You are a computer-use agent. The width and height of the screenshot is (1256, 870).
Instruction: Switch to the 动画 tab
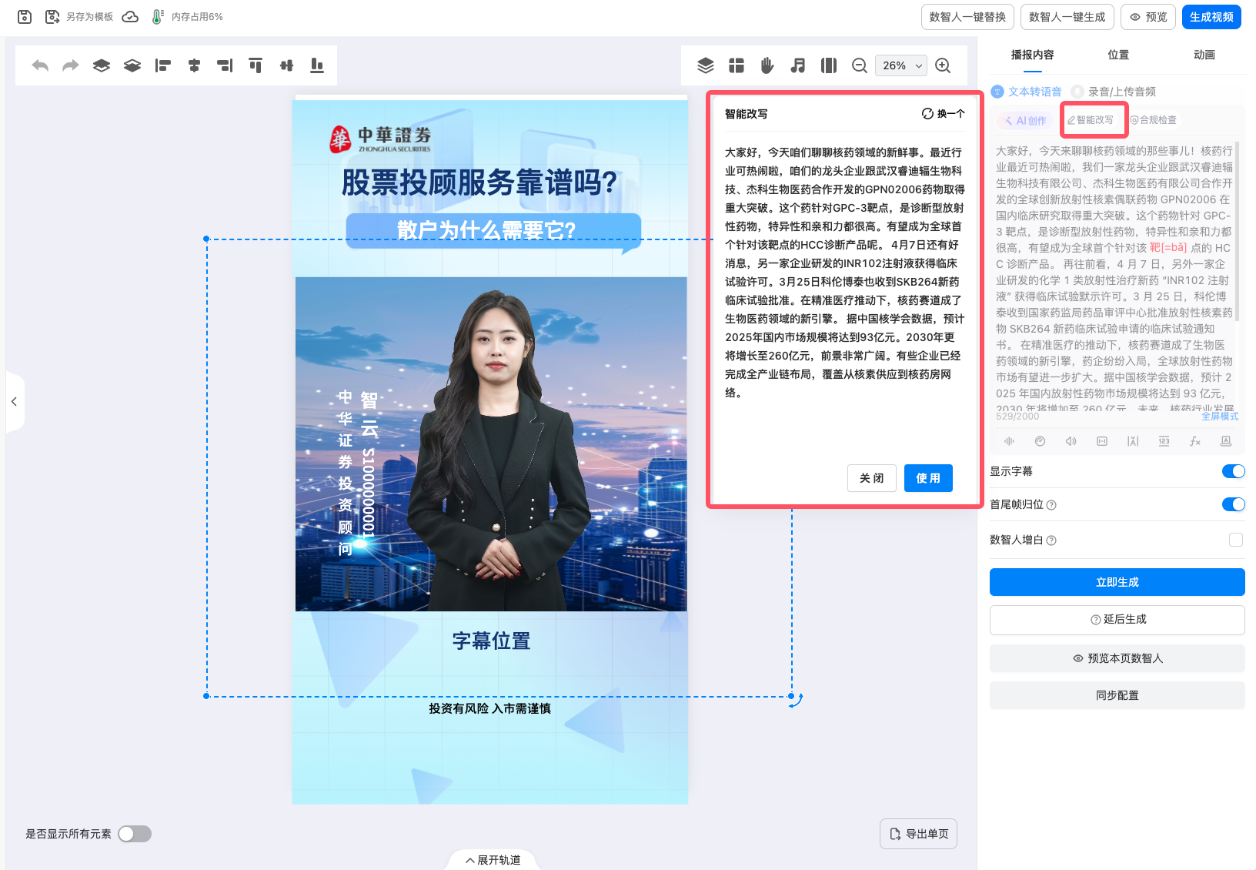tap(1204, 55)
